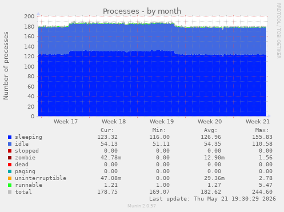The image size is (284, 212).
Task: Click the 'uninterruptible' legend label
Action: (41, 178)
